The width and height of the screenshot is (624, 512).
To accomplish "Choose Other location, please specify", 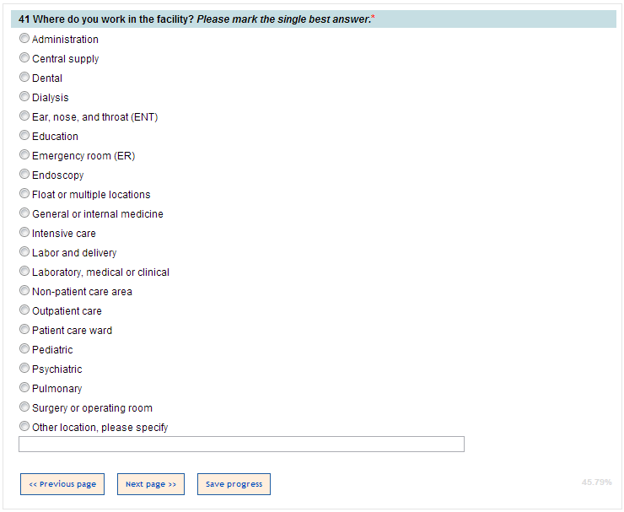I will [x=24, y=427].
